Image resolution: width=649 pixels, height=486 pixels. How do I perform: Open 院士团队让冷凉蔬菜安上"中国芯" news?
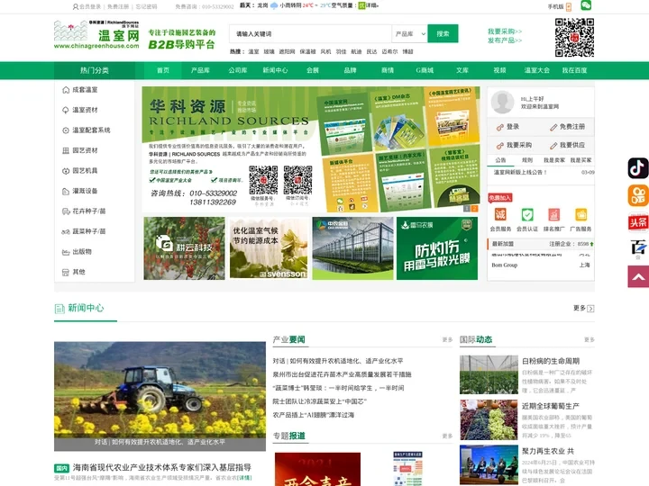click(319, 401)
